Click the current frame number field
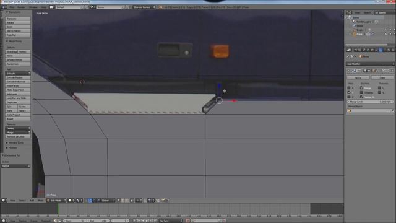Image resolution: width=396 pixels, height=223 pixels. 120,221
